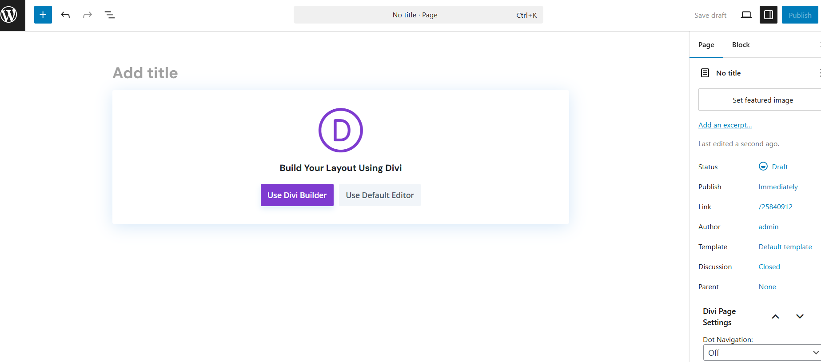Click the Publish button
This screenshot has width=821, height=362.
click(x=800, y=15)
